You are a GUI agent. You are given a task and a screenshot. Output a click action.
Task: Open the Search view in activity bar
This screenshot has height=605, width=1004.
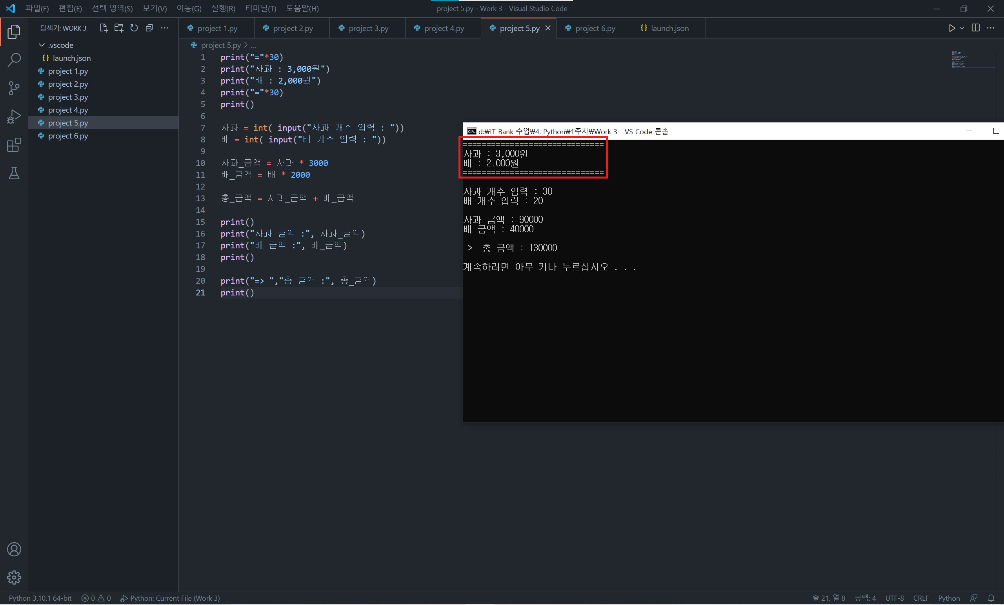point(14,60)
